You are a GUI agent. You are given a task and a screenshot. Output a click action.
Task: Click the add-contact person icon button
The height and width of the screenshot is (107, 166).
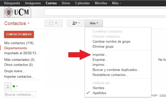tap(76, 23)
